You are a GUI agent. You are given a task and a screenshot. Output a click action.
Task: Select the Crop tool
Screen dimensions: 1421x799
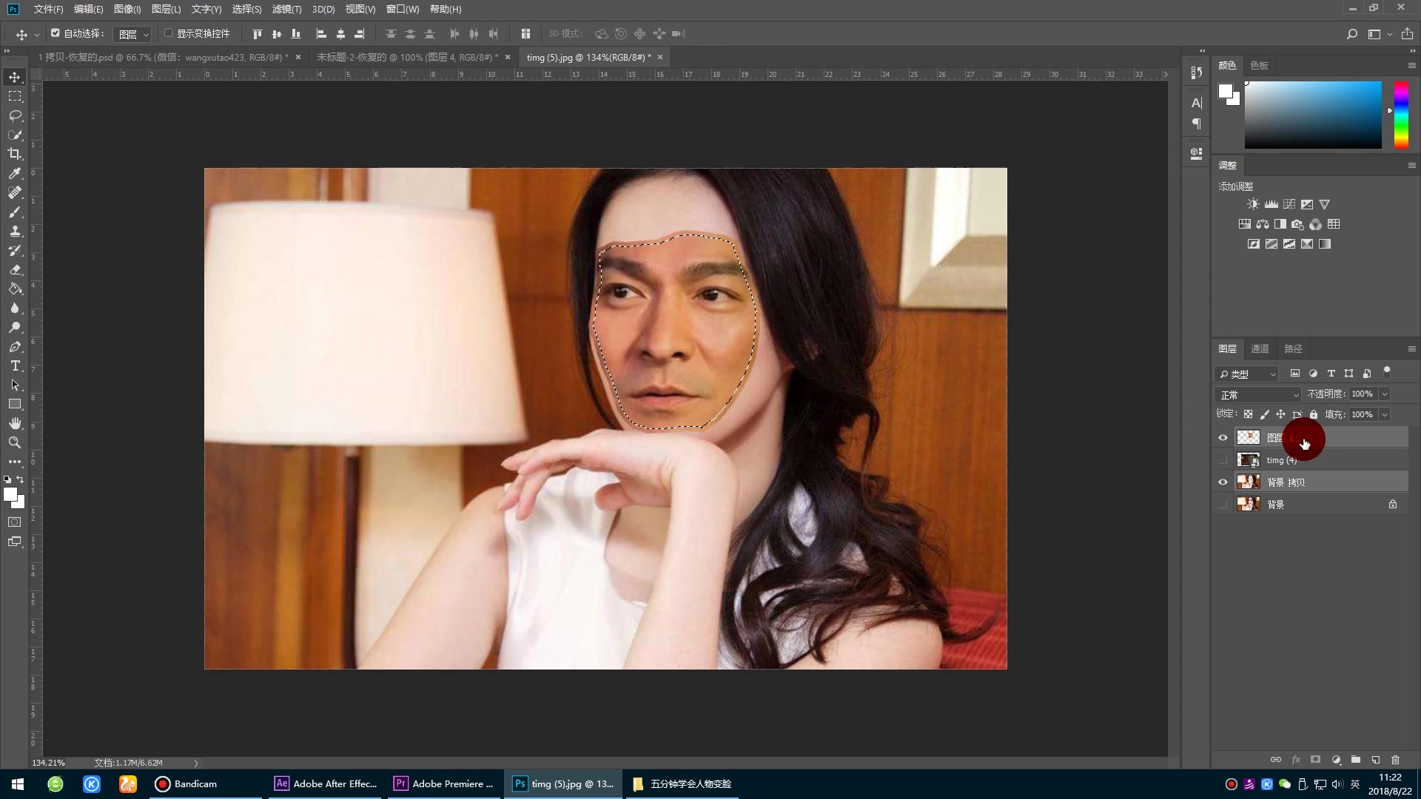15,154
